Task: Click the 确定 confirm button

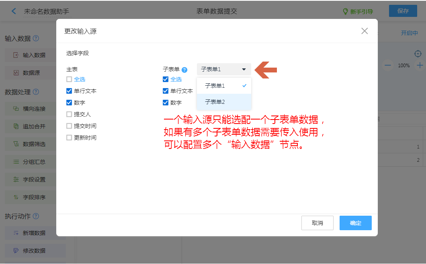Action: 355,223
